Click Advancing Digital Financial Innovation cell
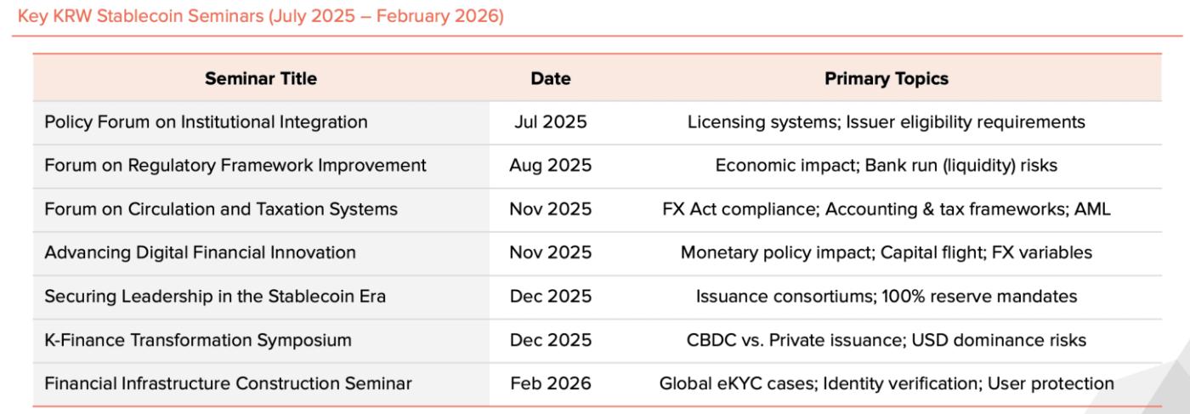 click(200, 253)
